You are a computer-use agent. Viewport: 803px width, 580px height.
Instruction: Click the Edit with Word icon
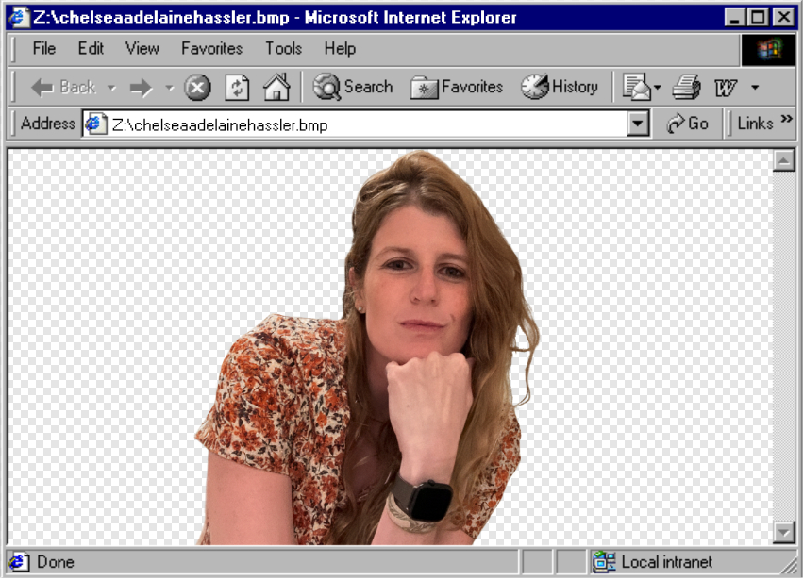coord(726,88)
